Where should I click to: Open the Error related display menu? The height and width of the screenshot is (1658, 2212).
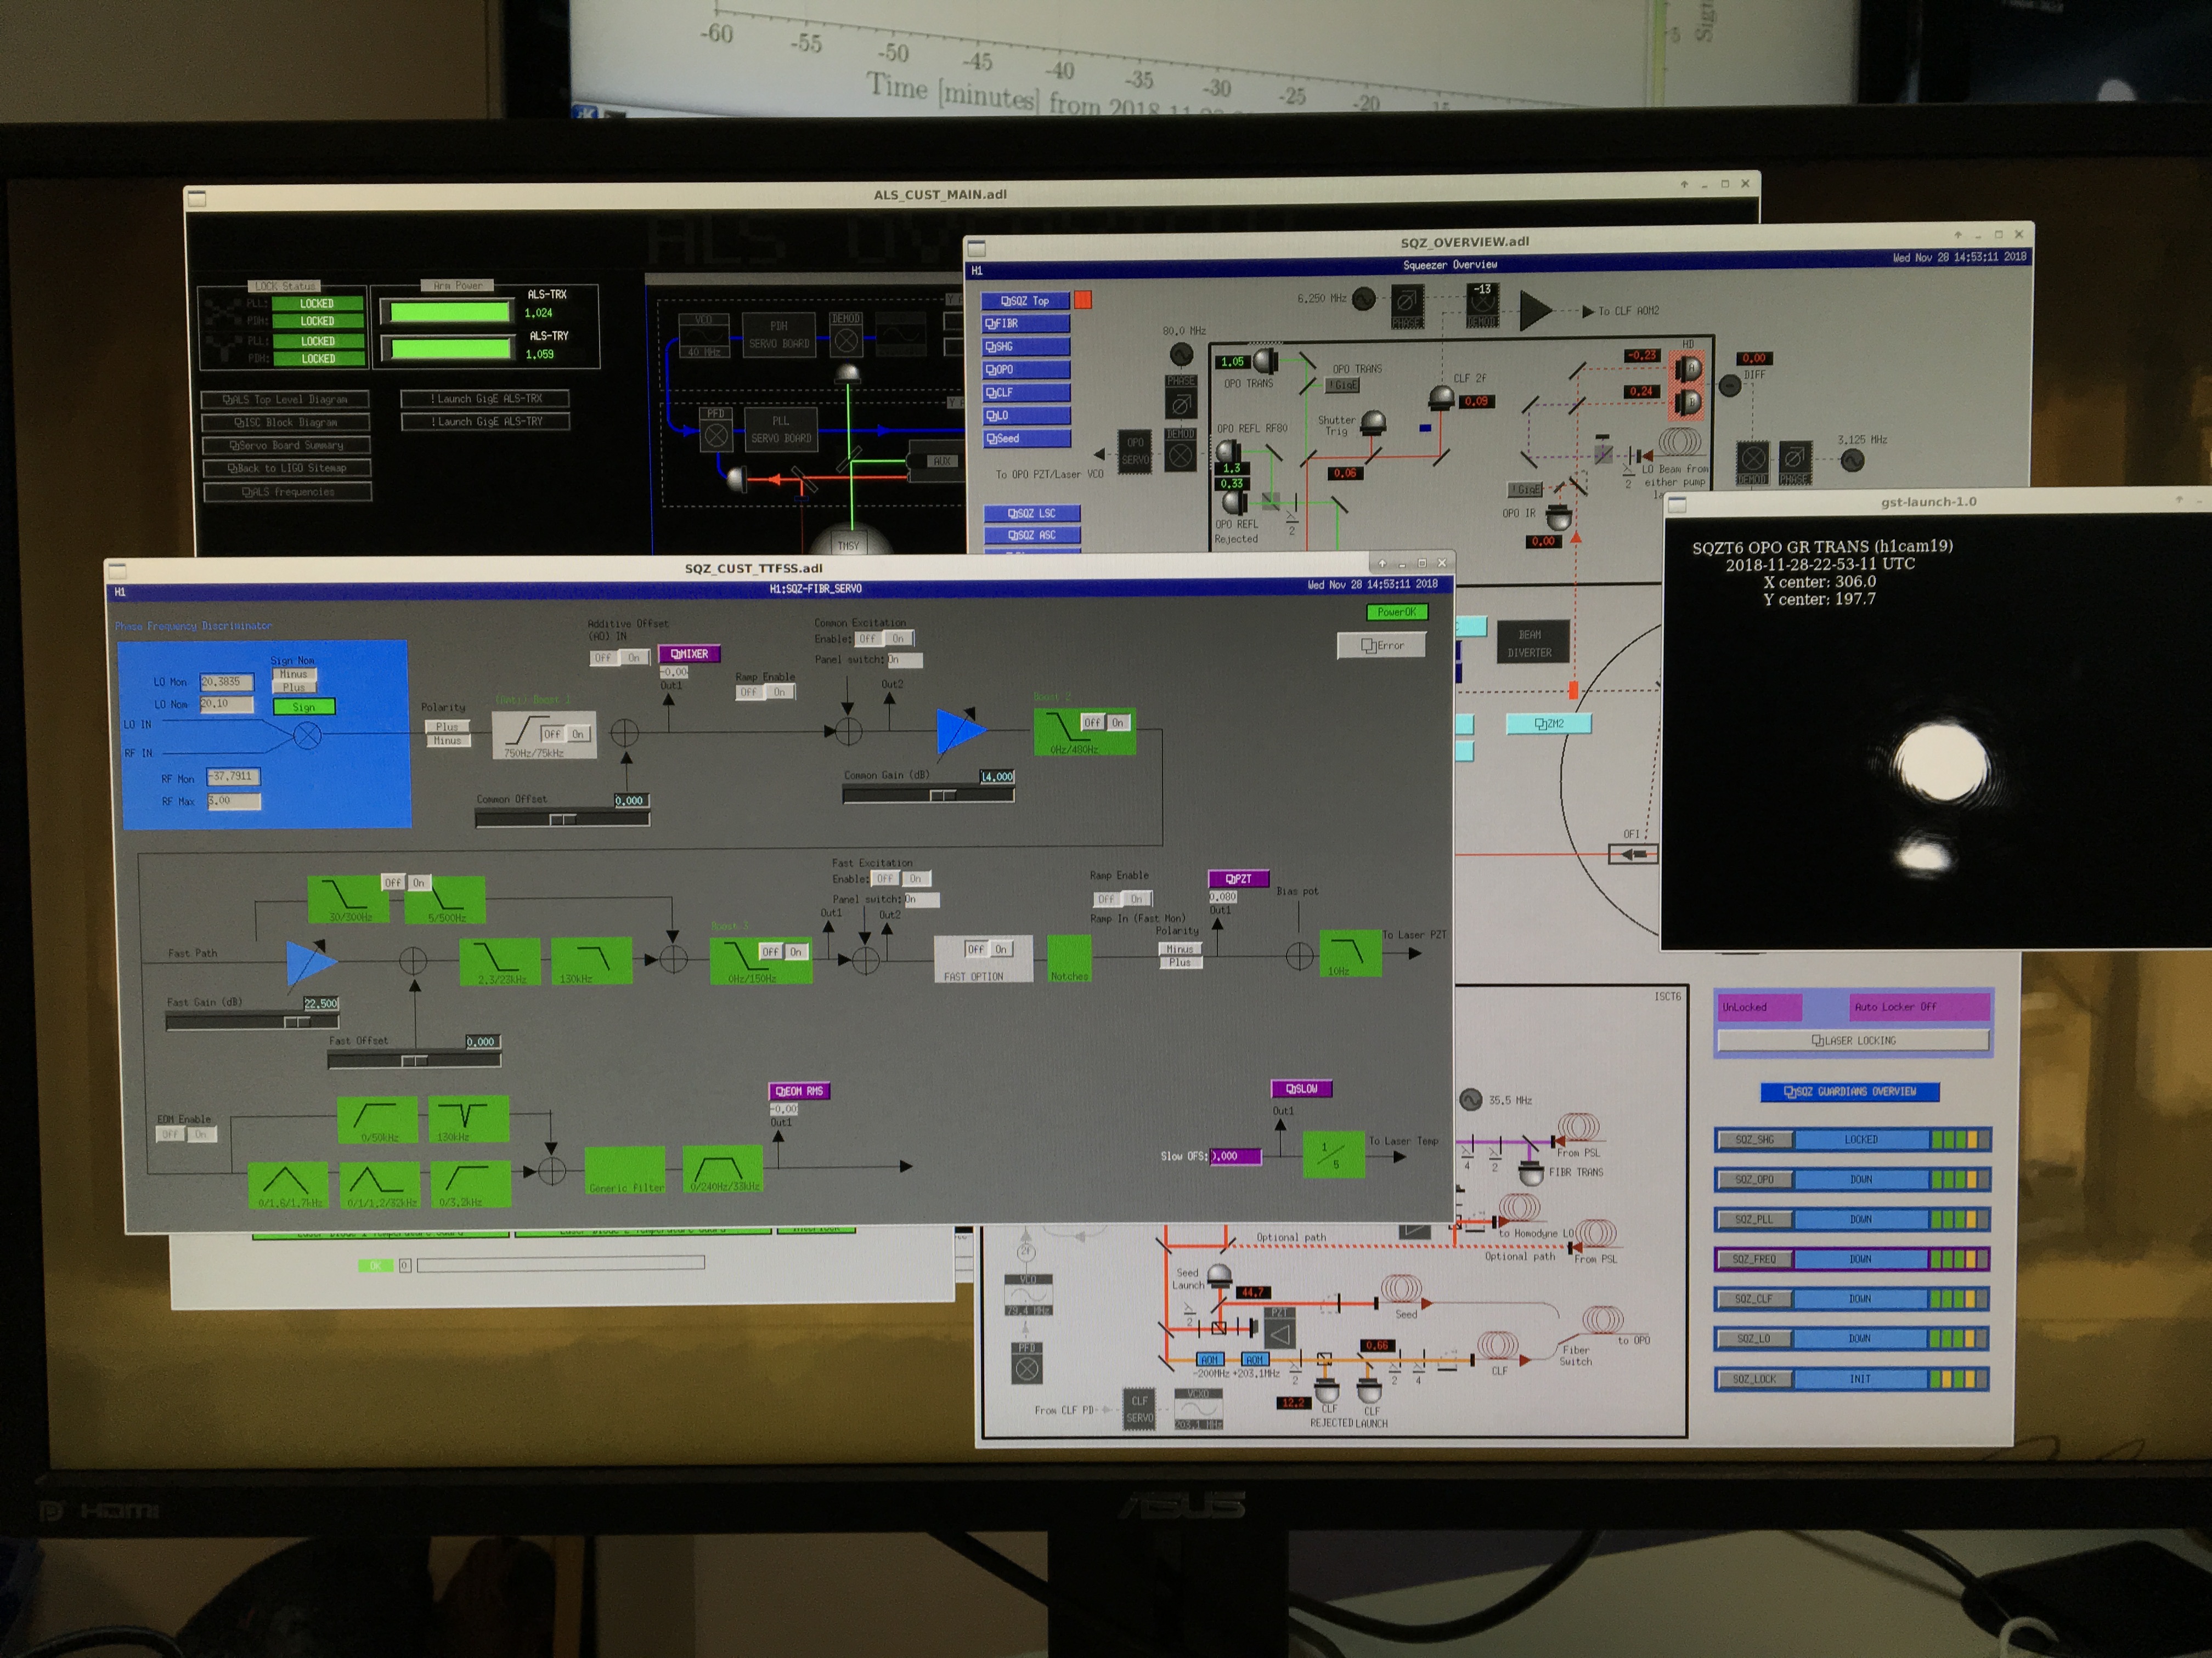click(1382, 646)
